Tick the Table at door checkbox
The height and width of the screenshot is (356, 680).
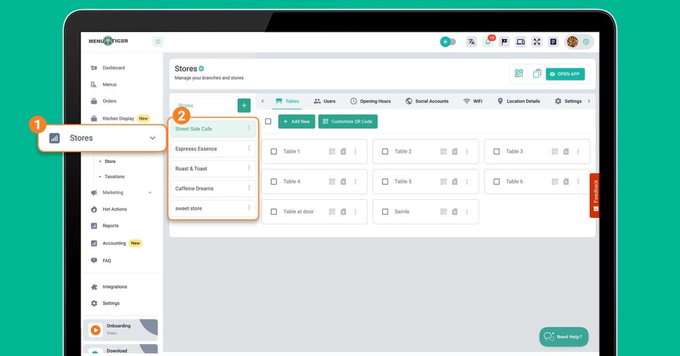point(274,212)
